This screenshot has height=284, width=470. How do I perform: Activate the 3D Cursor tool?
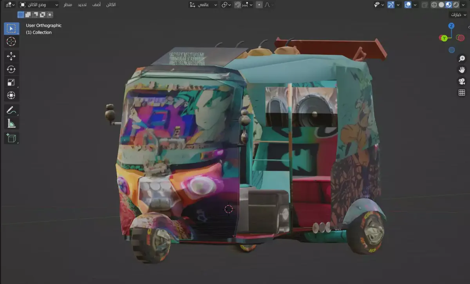(x=11, y=41)
